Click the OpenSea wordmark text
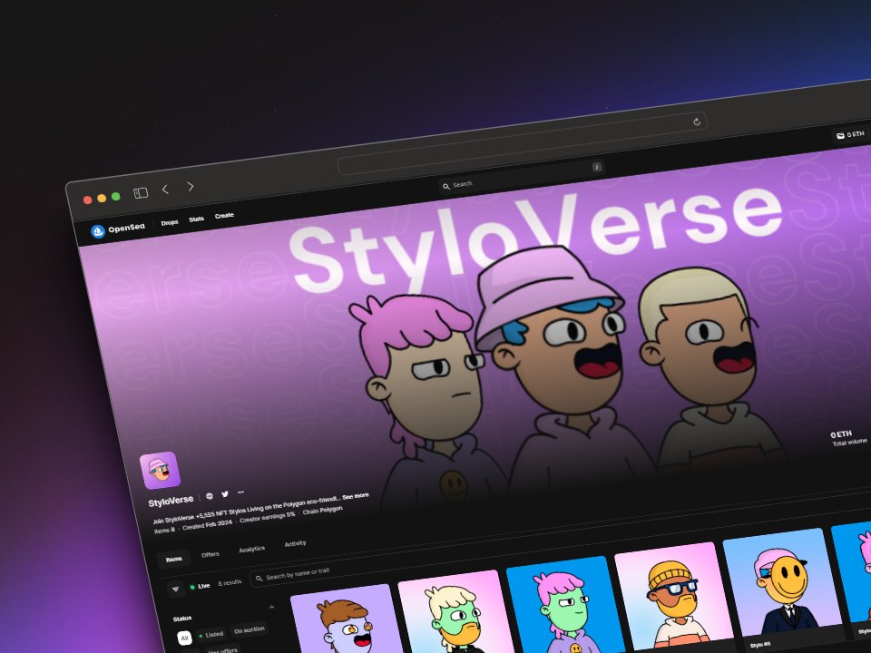Viewport: 871px width, 653px height. click(127, 228)
